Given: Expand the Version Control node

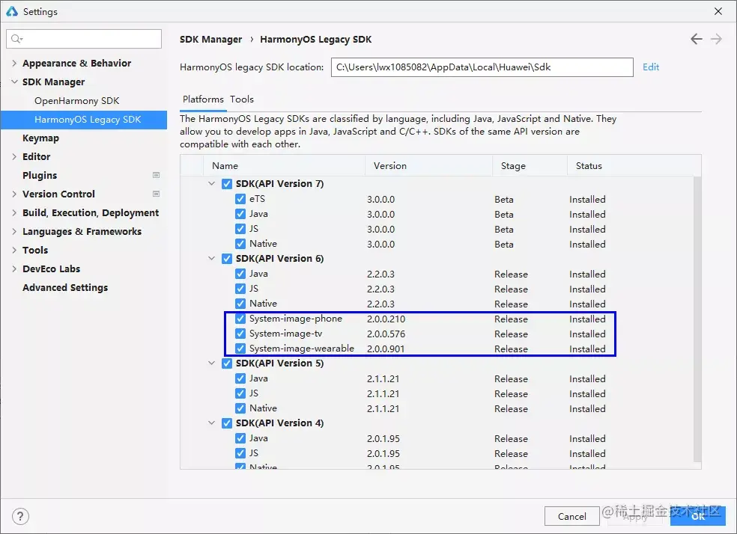Looking at the screenshot, I should 14,194.
